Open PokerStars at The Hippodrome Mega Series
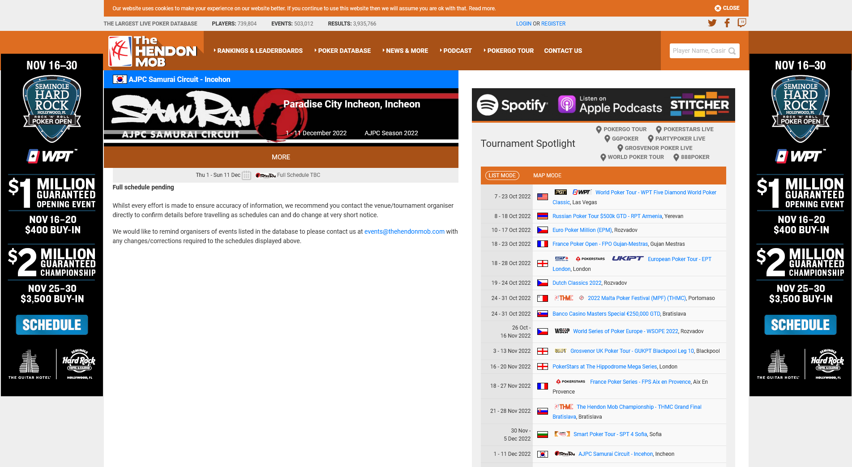 [604, 367]
